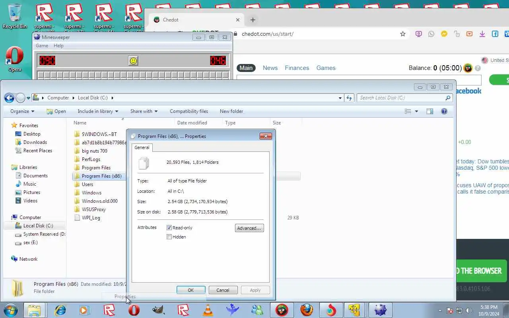
Task: Click the Facebook extension icon in Chedot
Action: tap(495, 34)
